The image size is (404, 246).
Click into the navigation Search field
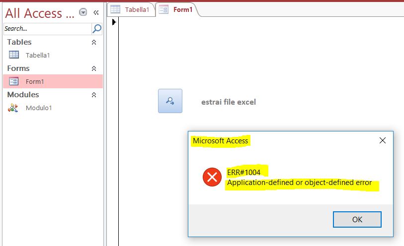(47, 29)
